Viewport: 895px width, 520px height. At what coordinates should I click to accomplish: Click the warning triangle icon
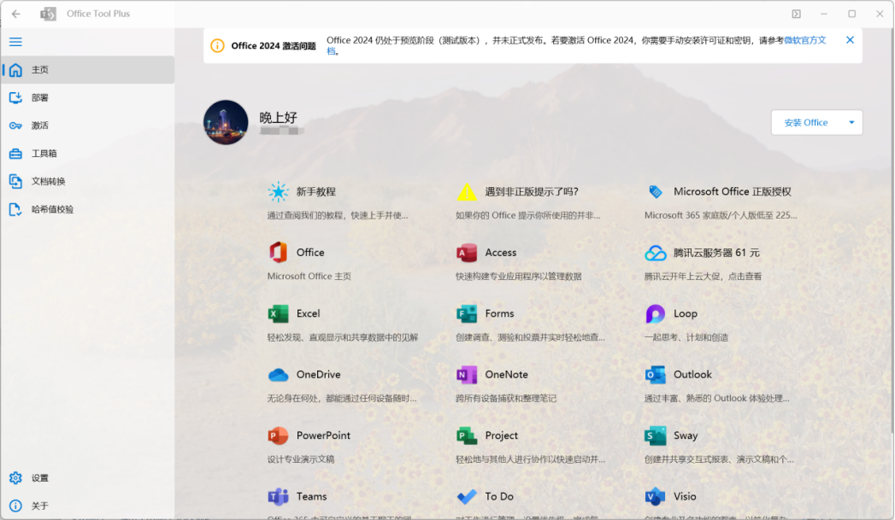point(467,192)
